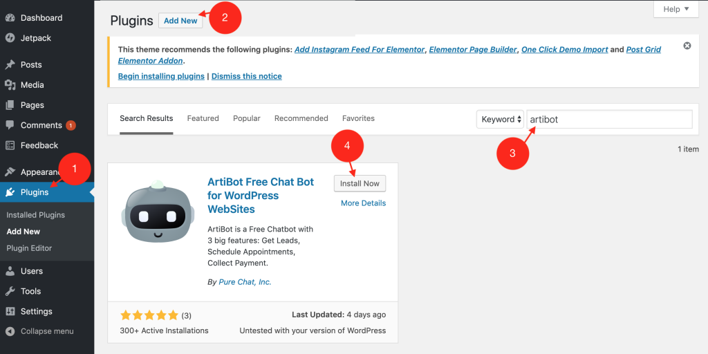Screen dimensions: 708x354
Task: Switch to the Recommended tab
Action: (301, 118)
